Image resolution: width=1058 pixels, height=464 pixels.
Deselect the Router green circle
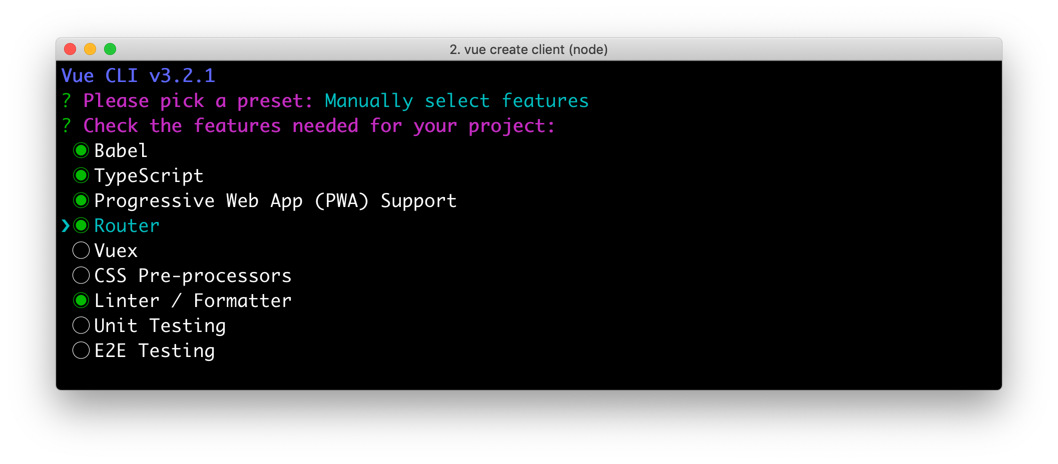[x=81, y=225]
